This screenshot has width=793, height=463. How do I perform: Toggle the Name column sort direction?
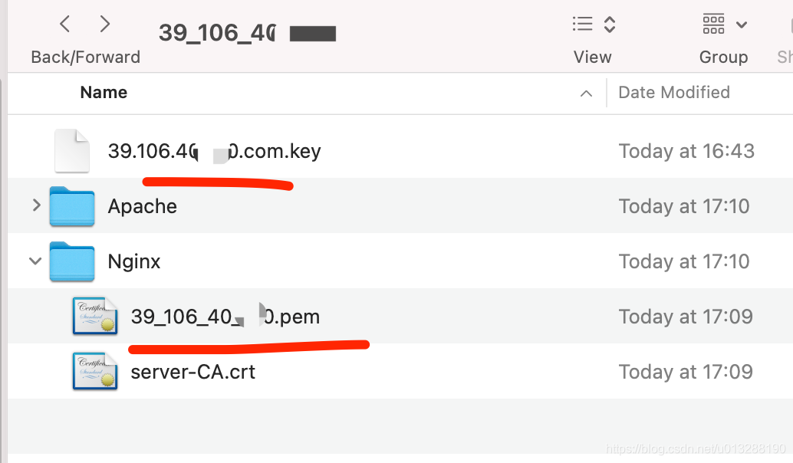[x=586, y=93]
